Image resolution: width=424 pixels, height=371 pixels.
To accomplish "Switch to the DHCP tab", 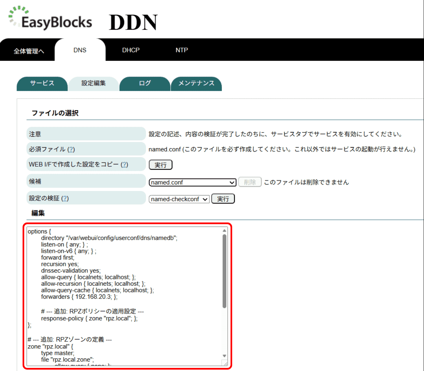I will 131,50.
